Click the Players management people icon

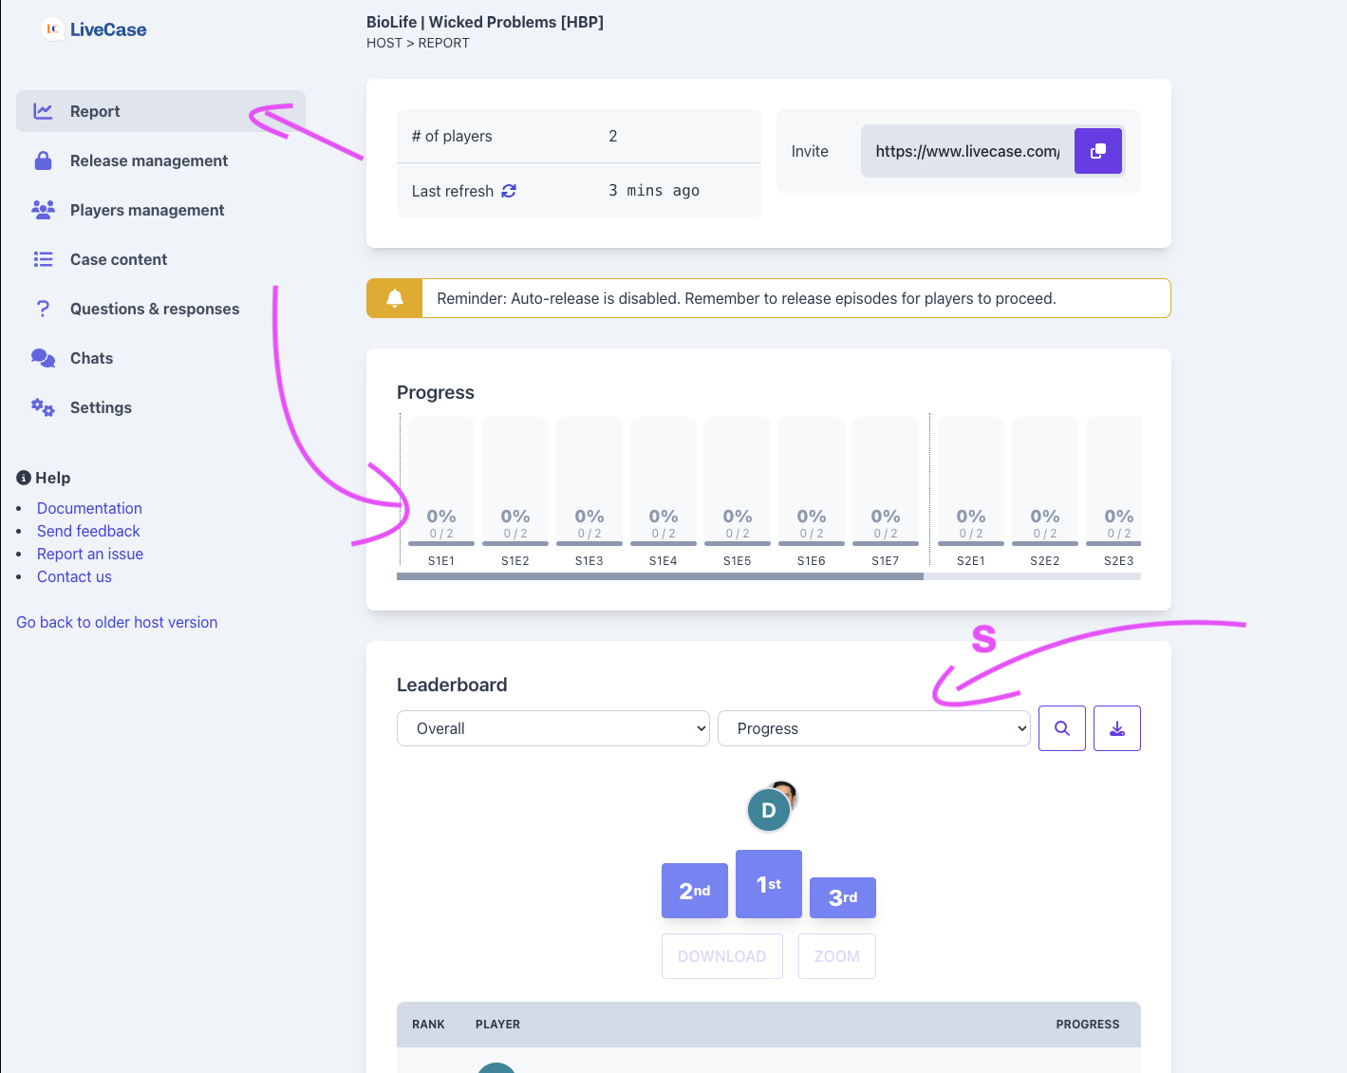tap(43, 210)
